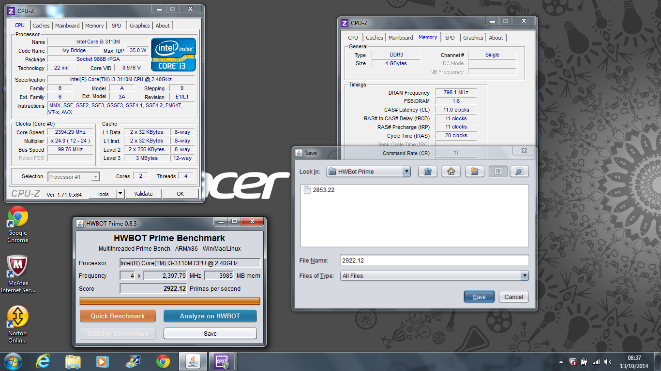This screenshot has height=371, width=661.
Task: Open Graphics tab in left CPU-Z window
Action: [x=140, y=26]
